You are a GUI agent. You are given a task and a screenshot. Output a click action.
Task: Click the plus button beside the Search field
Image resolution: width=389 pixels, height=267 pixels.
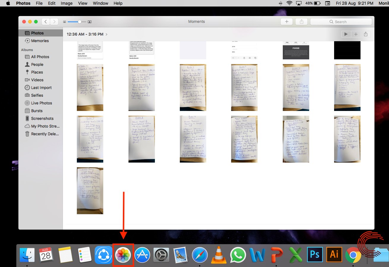click(x=287, y=22)
